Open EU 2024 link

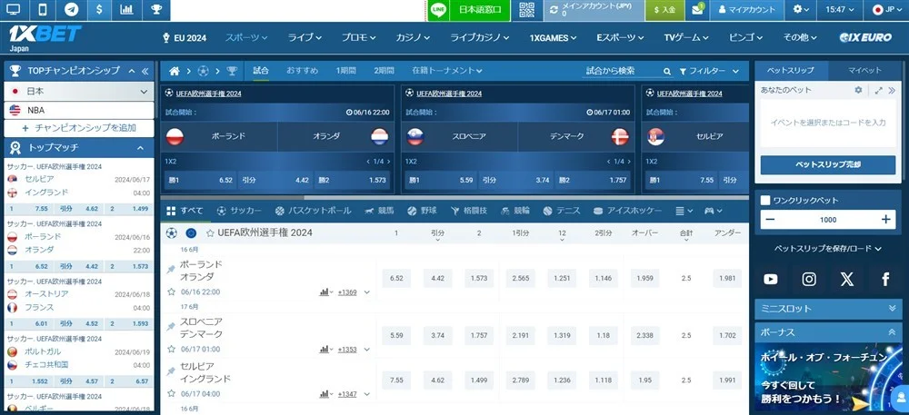(185, 37)
